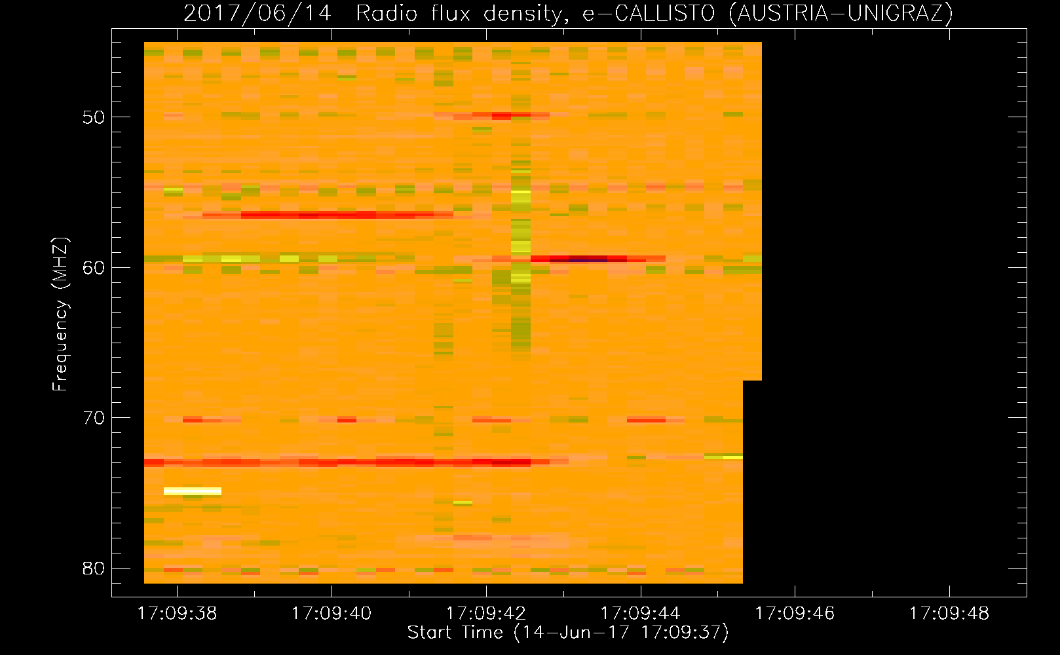Click the 17:09:44 time tick label
Image resolution: width=1060 pixels, height=655 pixels.
(640, 614)
